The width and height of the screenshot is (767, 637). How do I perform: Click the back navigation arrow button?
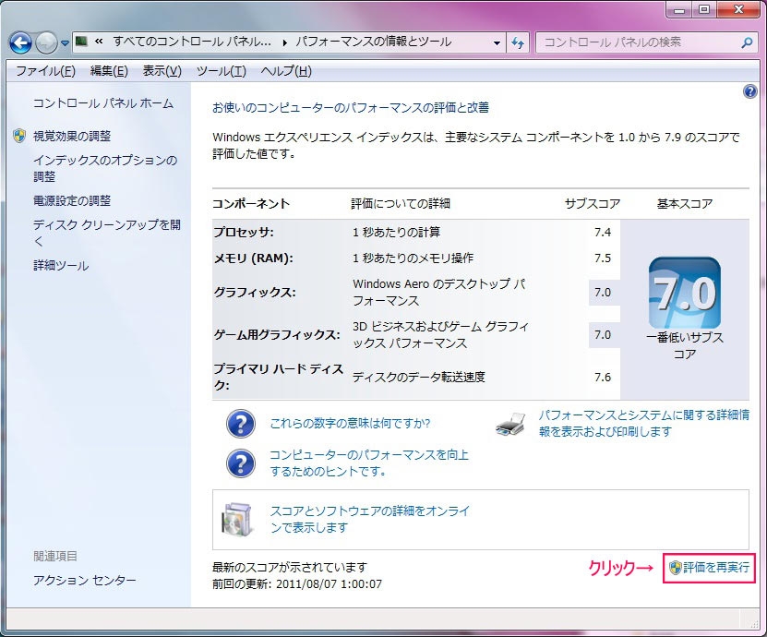[x=20, y=42]
